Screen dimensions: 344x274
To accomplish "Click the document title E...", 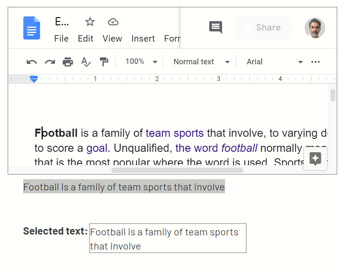I will click(x=62, y=22).
